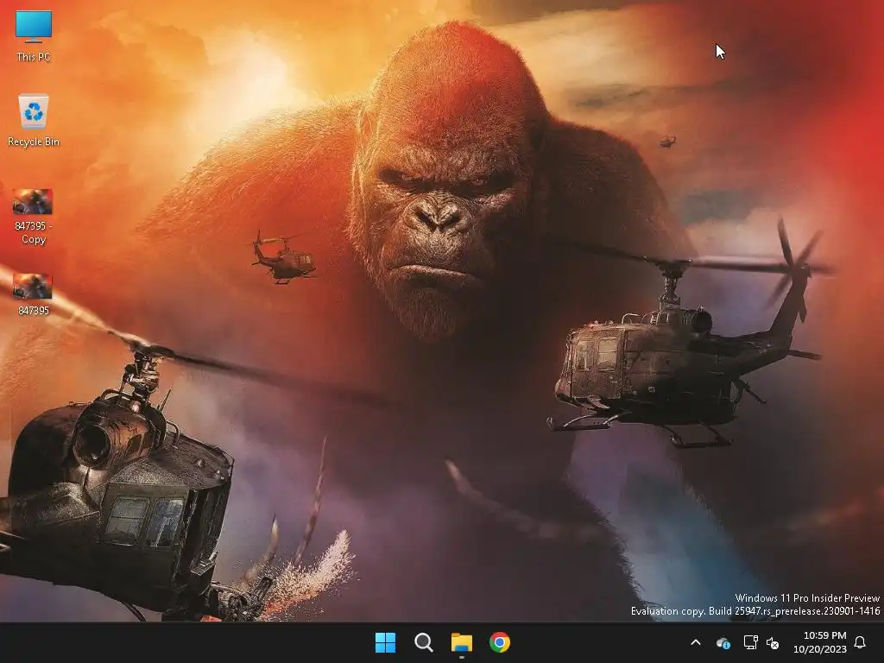Open the Windows Start menu
The height and width of the screenshot is (663, 884).
pyautogui.click(x=386, y=642)
